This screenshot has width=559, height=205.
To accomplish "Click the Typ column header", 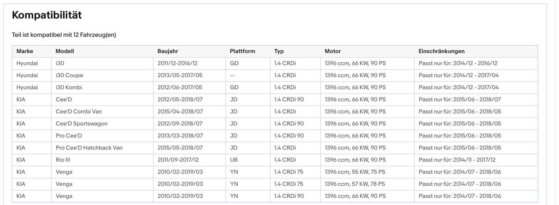I will (x=279, y=51).
